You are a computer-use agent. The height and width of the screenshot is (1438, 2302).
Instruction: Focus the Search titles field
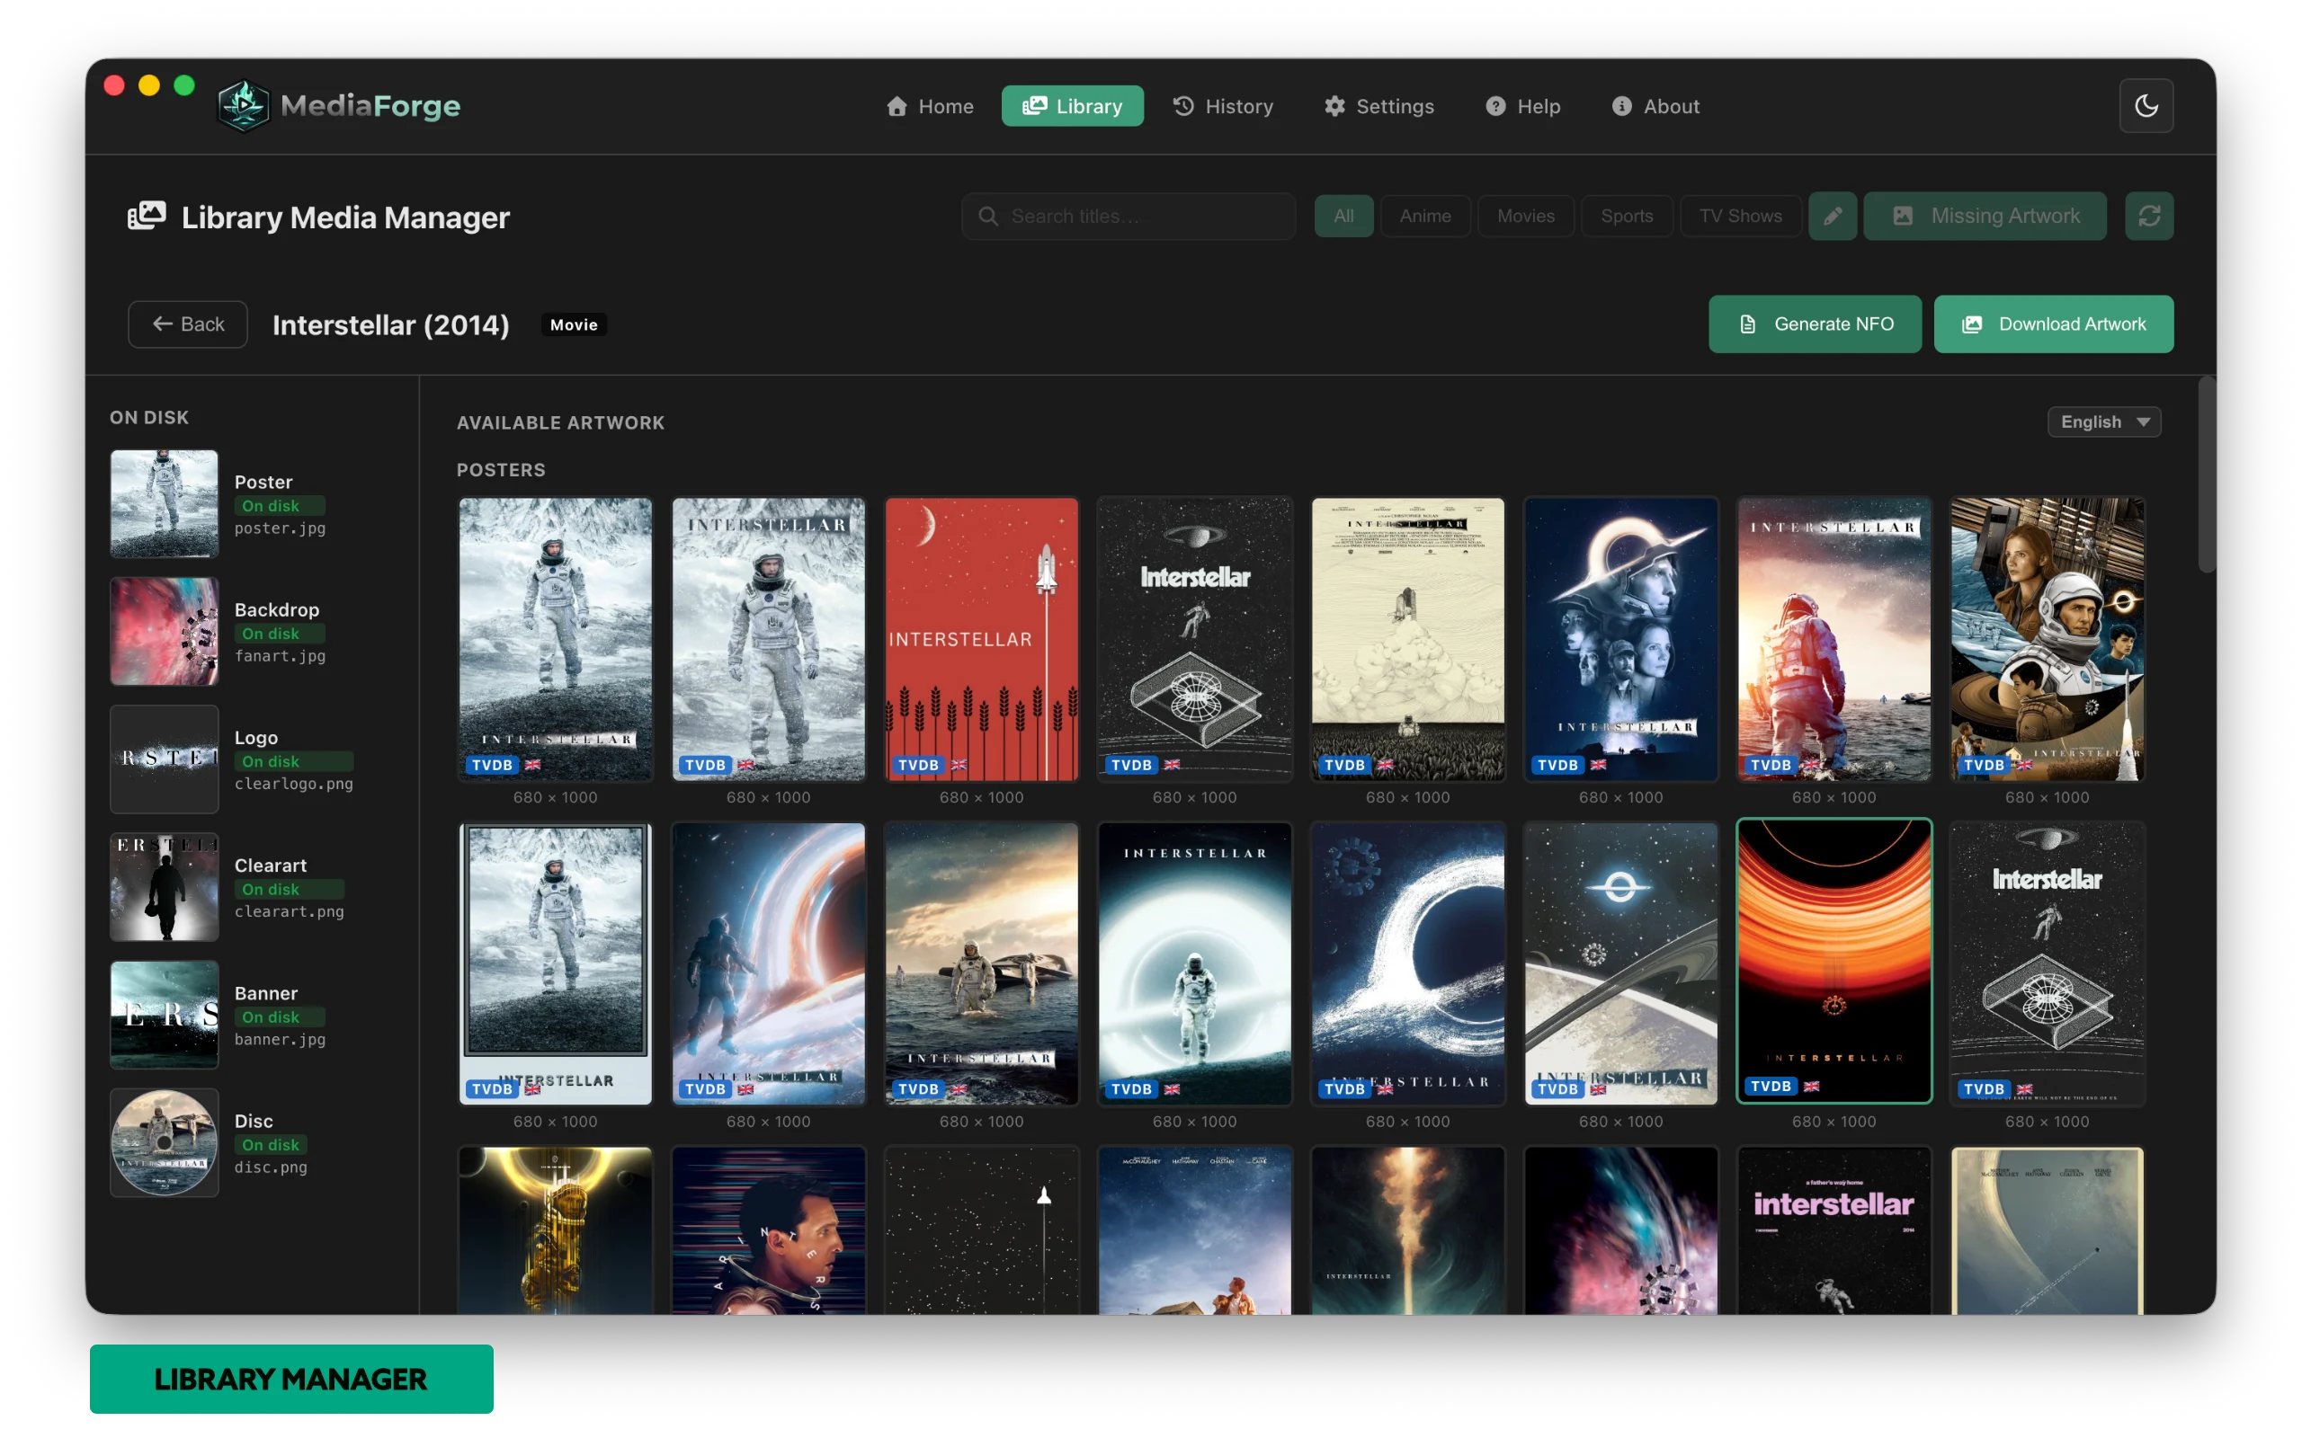[1129, 216]
